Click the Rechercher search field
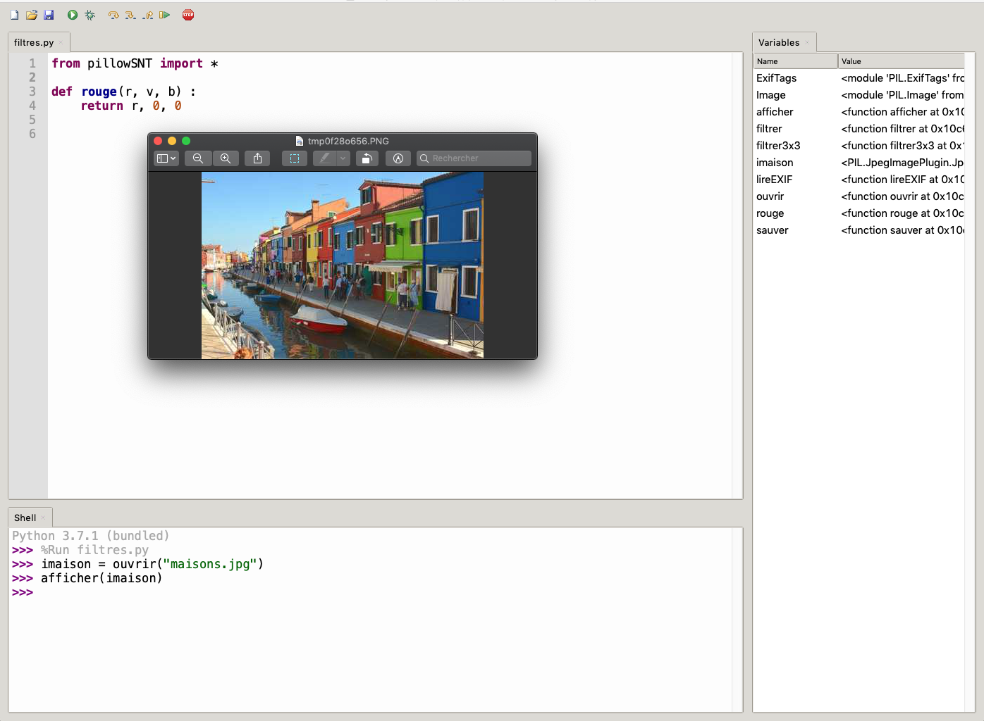This screenshot has height=721, width=984. [479, 158]
